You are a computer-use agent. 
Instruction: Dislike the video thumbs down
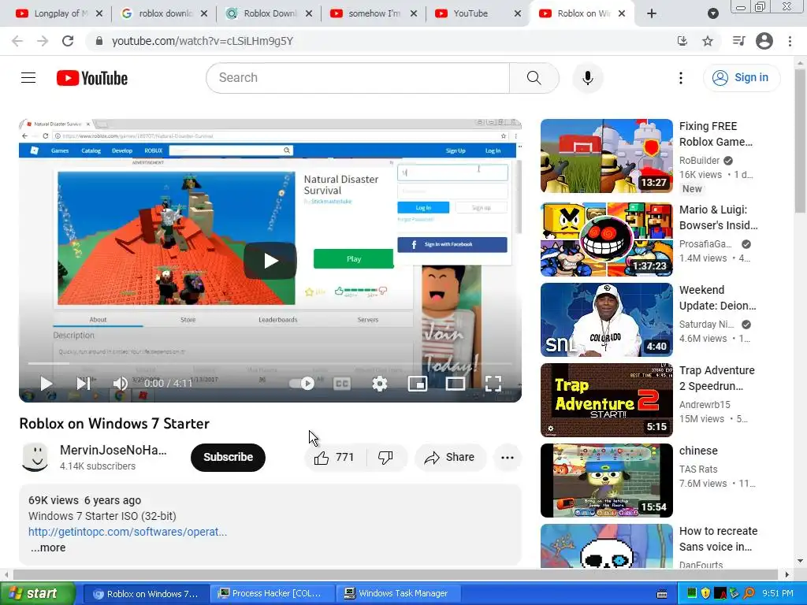(x=385, y=457)
